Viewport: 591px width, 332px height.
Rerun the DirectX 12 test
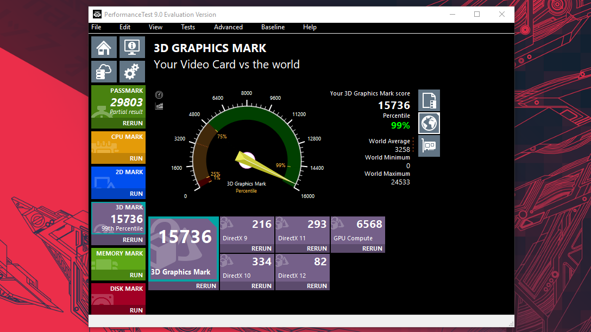[302, 286]
